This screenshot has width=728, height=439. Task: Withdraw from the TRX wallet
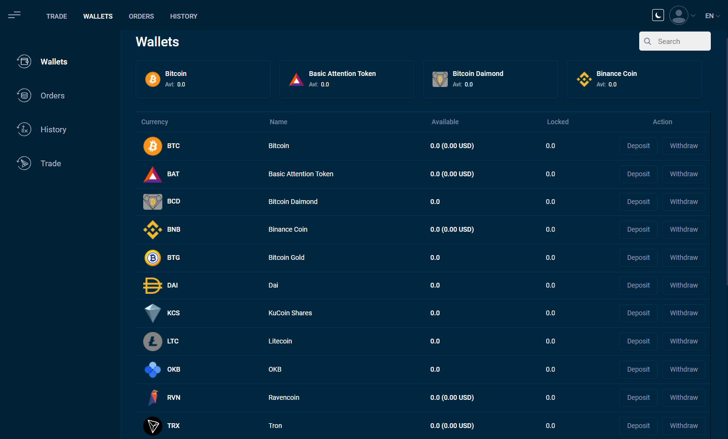coord(684,426)
